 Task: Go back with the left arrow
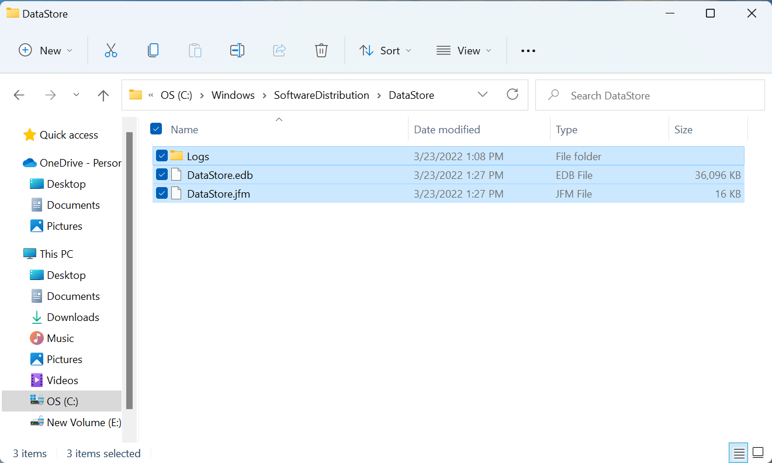[x=19, y=95]
